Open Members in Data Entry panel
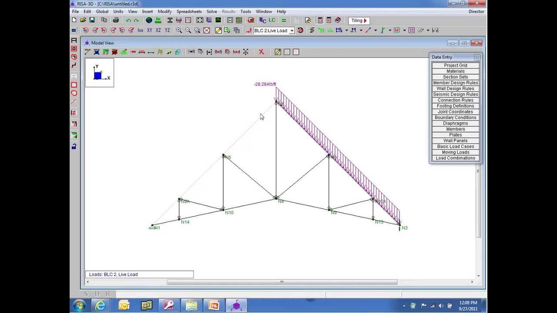This screenshot has height=313, width=557. tap(456, 129)
